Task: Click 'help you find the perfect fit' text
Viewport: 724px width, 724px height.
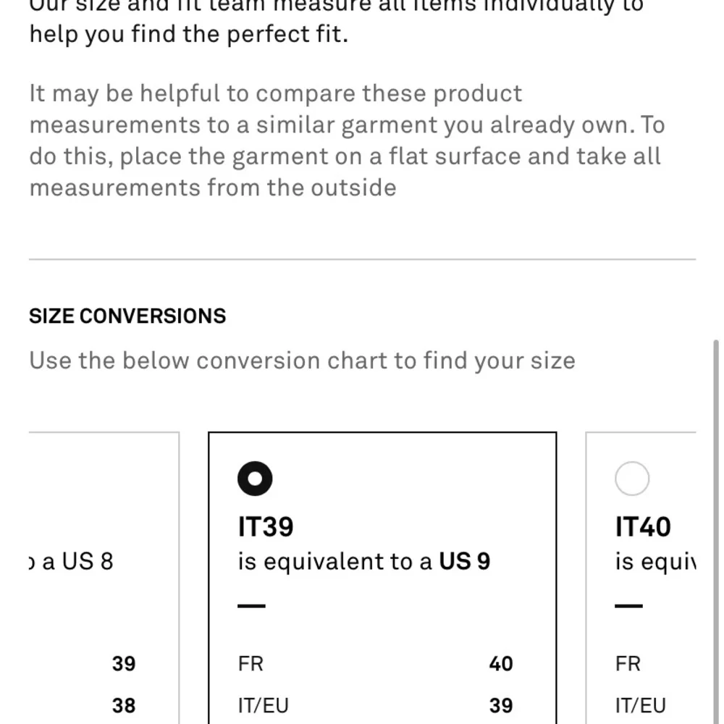Action: (189, 34)
